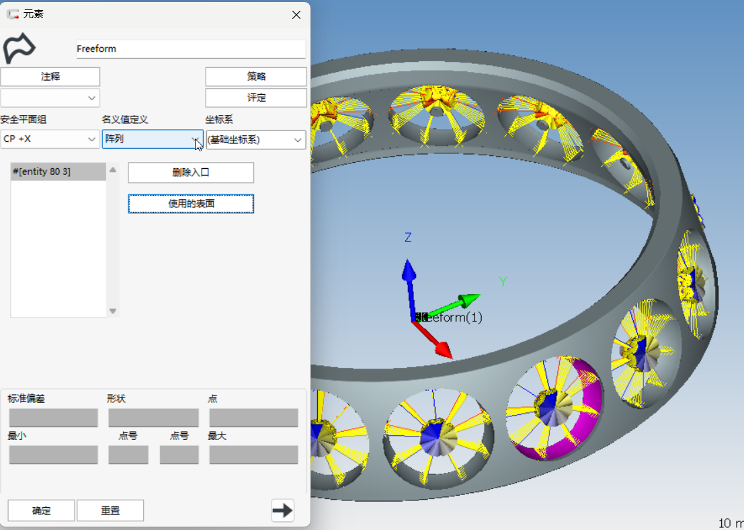Select the #[entity 80 3] list entry
Viewport: 744px width, 530px height.
click(58, 172)
